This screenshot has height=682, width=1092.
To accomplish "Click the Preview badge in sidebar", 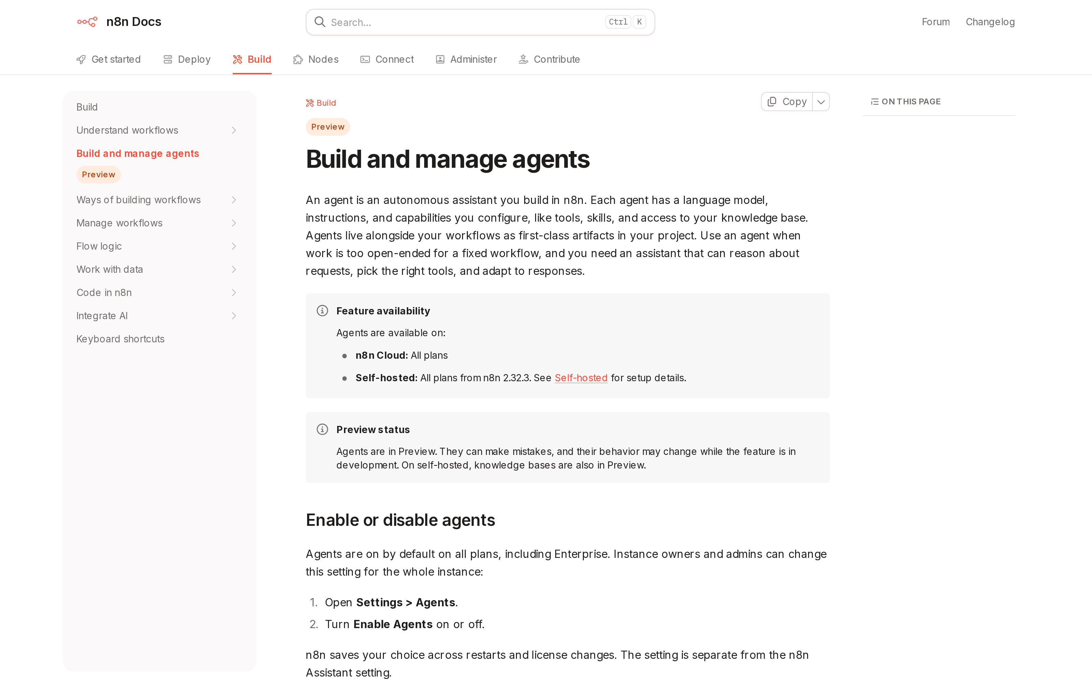I will (98, 175).
